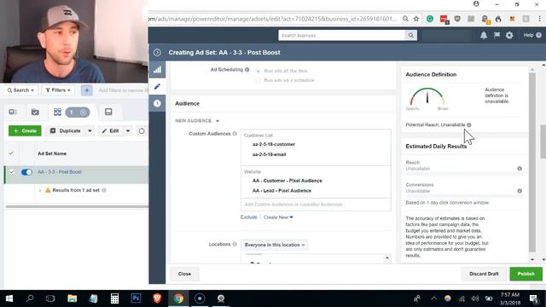Image resolution: width=546 pixels, height=307 pixels.
Task: Click the info icon next to Potential Reach
Action: tap(469, 125)
